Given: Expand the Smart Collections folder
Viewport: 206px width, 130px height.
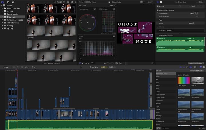Looking at the screenshot, I should pyautogui.click(x=2, y=8).
